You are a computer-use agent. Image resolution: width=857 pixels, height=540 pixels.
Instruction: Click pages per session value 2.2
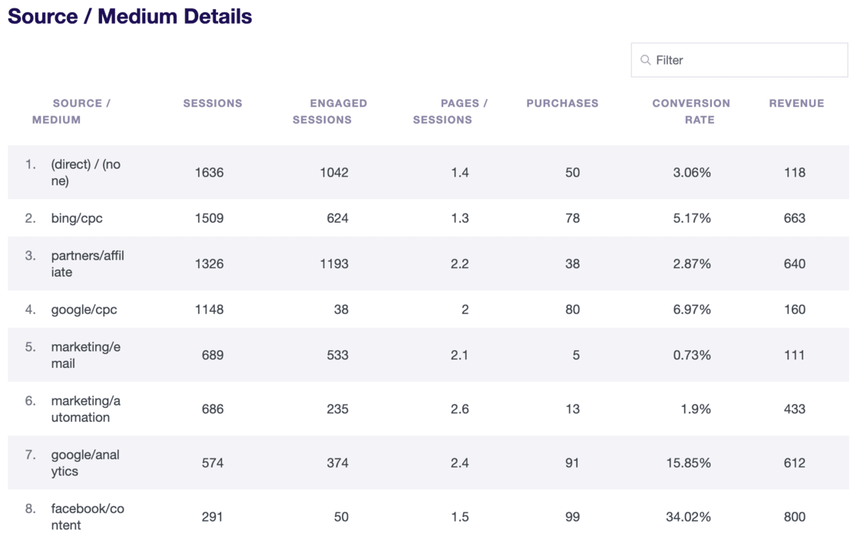(460, 263)
